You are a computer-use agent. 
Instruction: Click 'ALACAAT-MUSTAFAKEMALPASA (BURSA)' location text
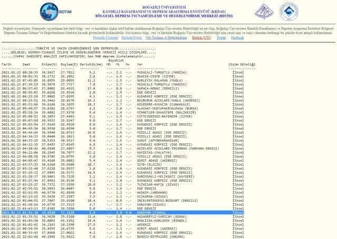pyautogui.click(x=167, y=108)
